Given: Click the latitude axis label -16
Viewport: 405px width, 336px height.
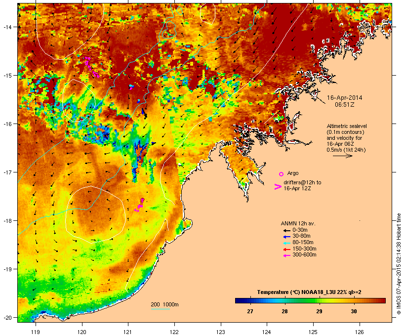Looking at the screenshot, I should coord(8,124).
